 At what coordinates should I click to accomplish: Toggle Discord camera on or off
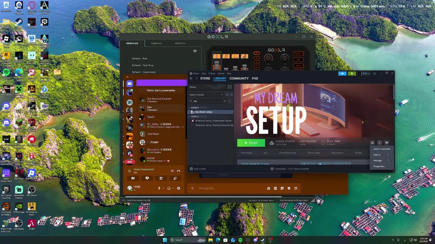(x=133, y=178)
